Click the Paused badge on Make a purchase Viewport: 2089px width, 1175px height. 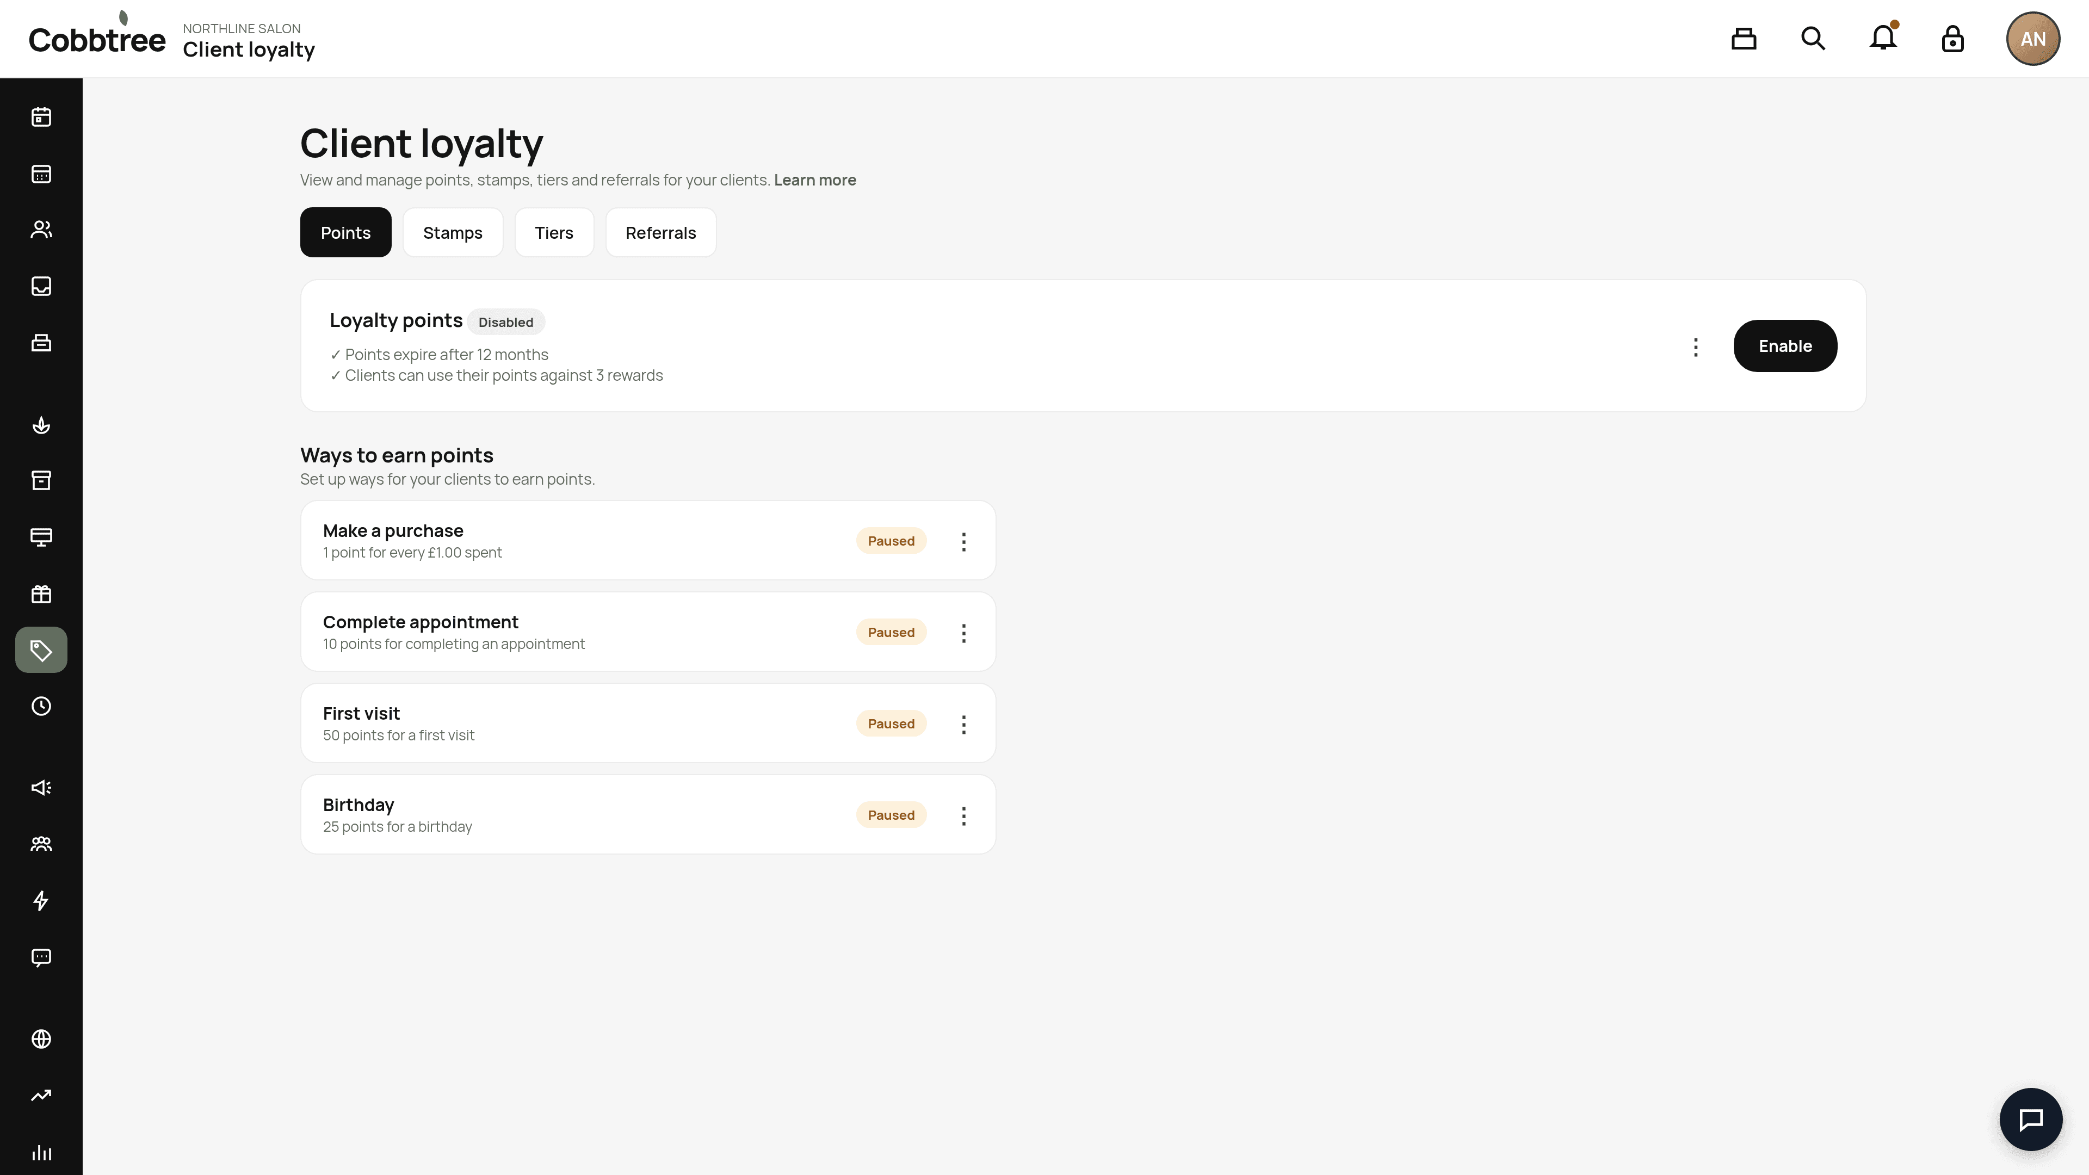(x=891, y=541)
